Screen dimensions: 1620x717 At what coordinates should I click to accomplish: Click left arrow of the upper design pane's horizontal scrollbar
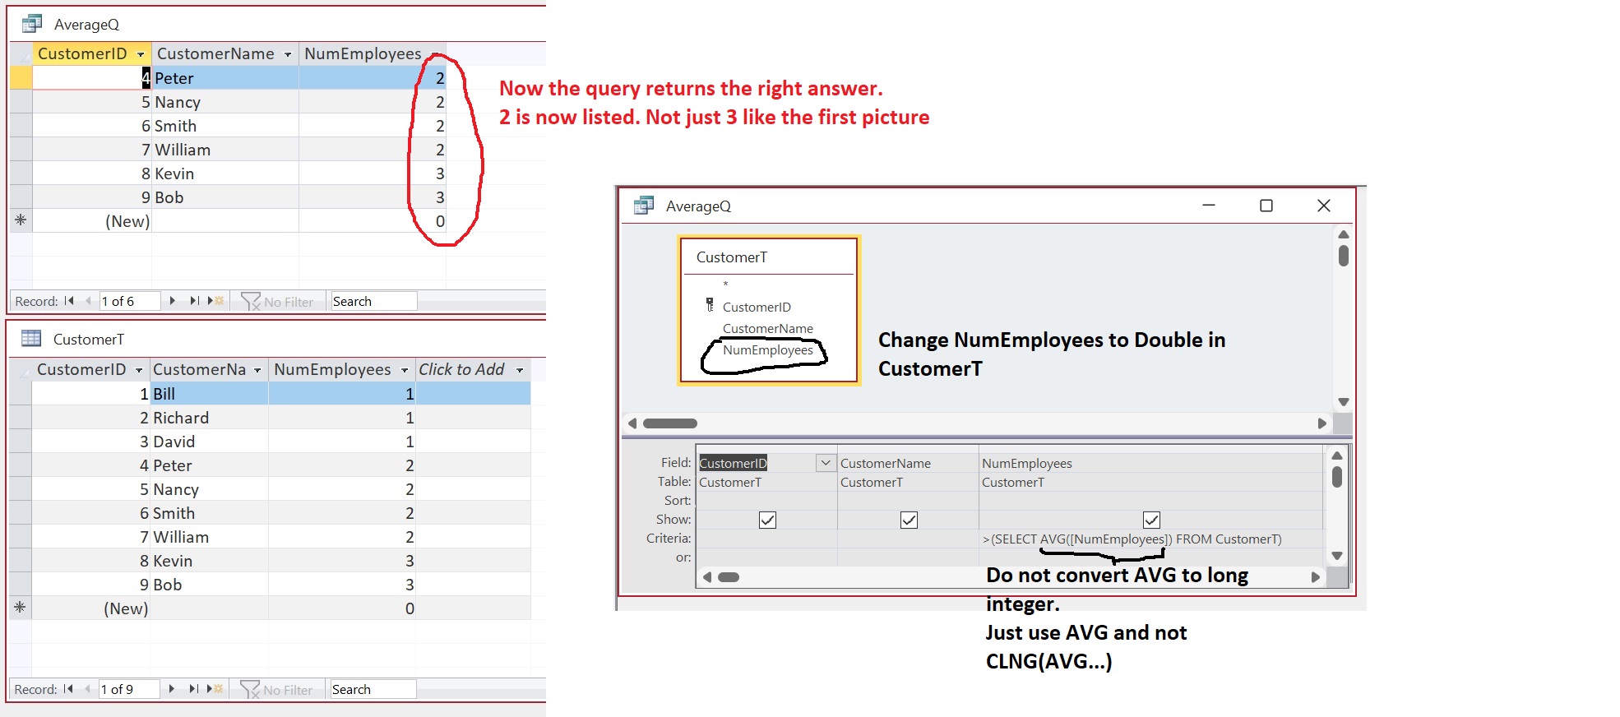pos(632,423)
